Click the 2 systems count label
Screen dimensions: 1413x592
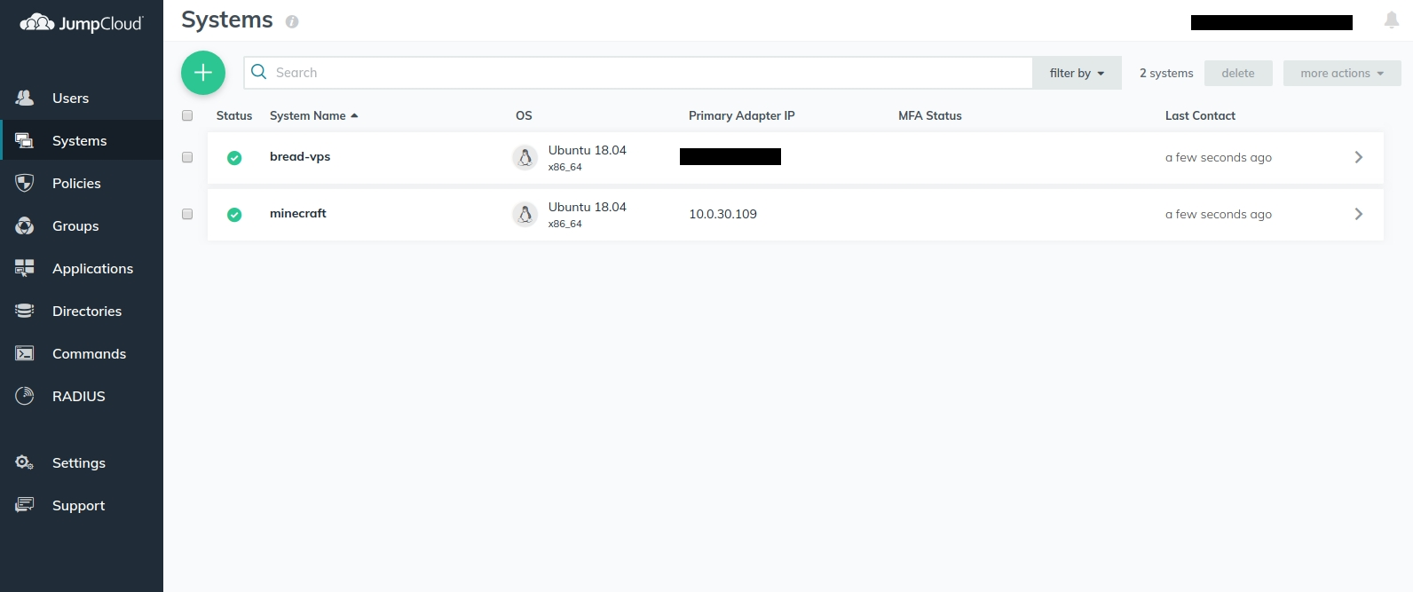coord(1166,73)
